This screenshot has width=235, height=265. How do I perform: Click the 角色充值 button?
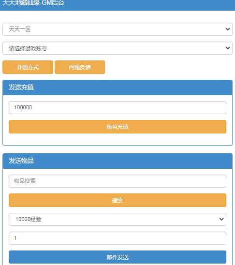point(117,127)
